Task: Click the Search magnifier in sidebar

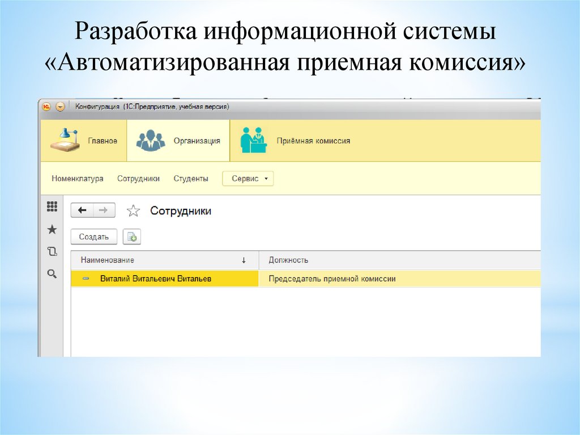Action: point(52,274)
